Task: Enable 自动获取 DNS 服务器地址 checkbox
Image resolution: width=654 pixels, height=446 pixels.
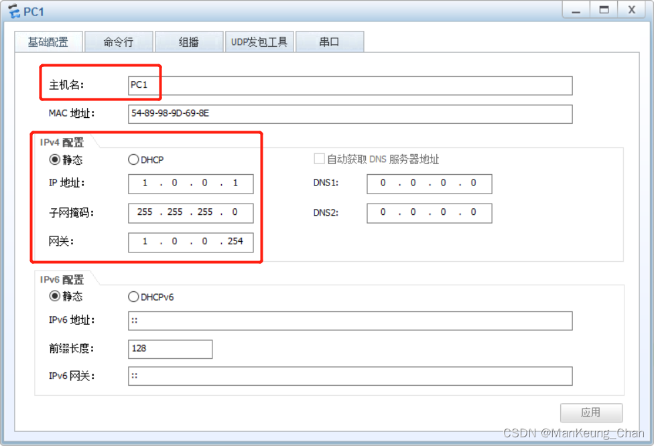Action: (319, 159)
